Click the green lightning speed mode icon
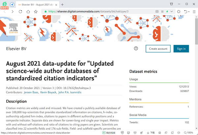This screenshot has height=135, width=198. pyautogui.click(x=167, y=12)
